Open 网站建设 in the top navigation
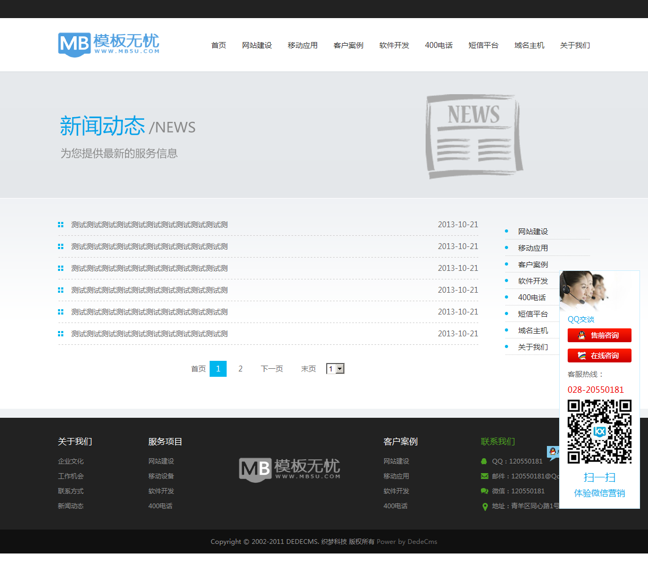The height and width of the screenshot is (562, 648). click(x=257, y=45)
